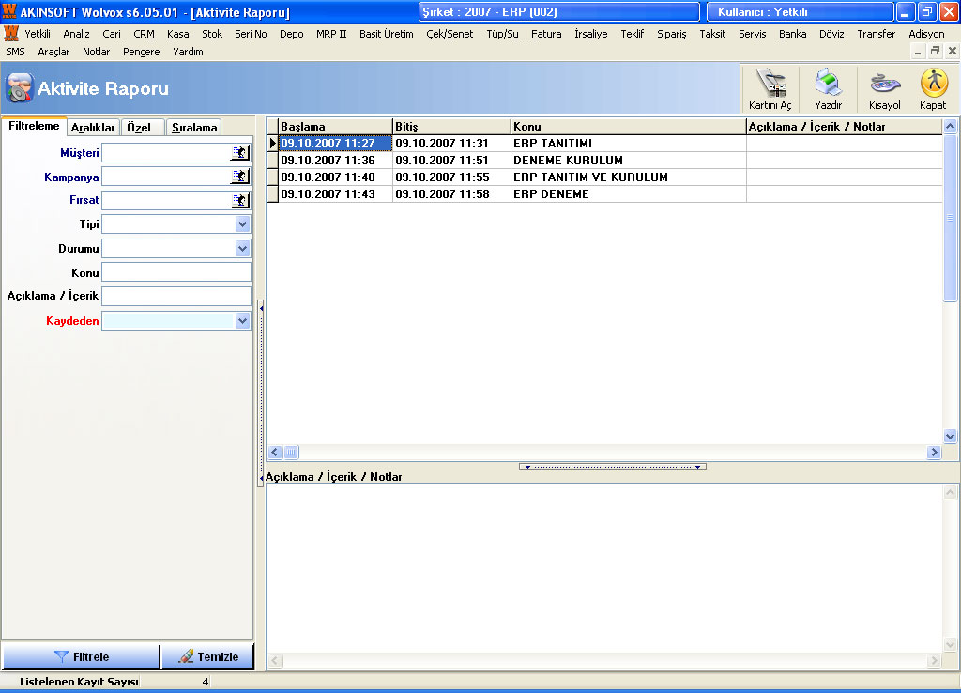This screenshot has width=961, height=693.
Task: Expand the Durumu dropdown
Action: pos(243,249)
